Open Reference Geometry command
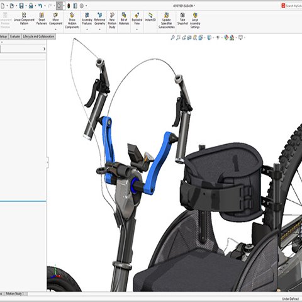302x302 pixels. pyautogui.click(x=99, y=19)
